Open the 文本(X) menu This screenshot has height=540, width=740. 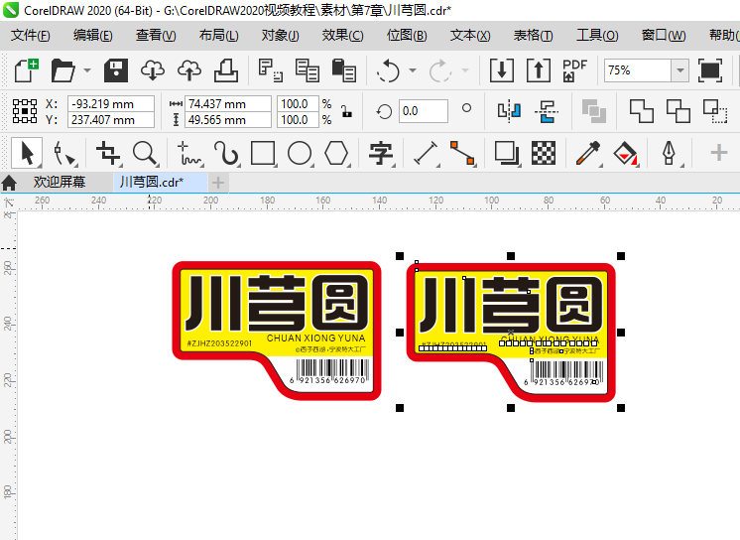click(x=470, y=35)
